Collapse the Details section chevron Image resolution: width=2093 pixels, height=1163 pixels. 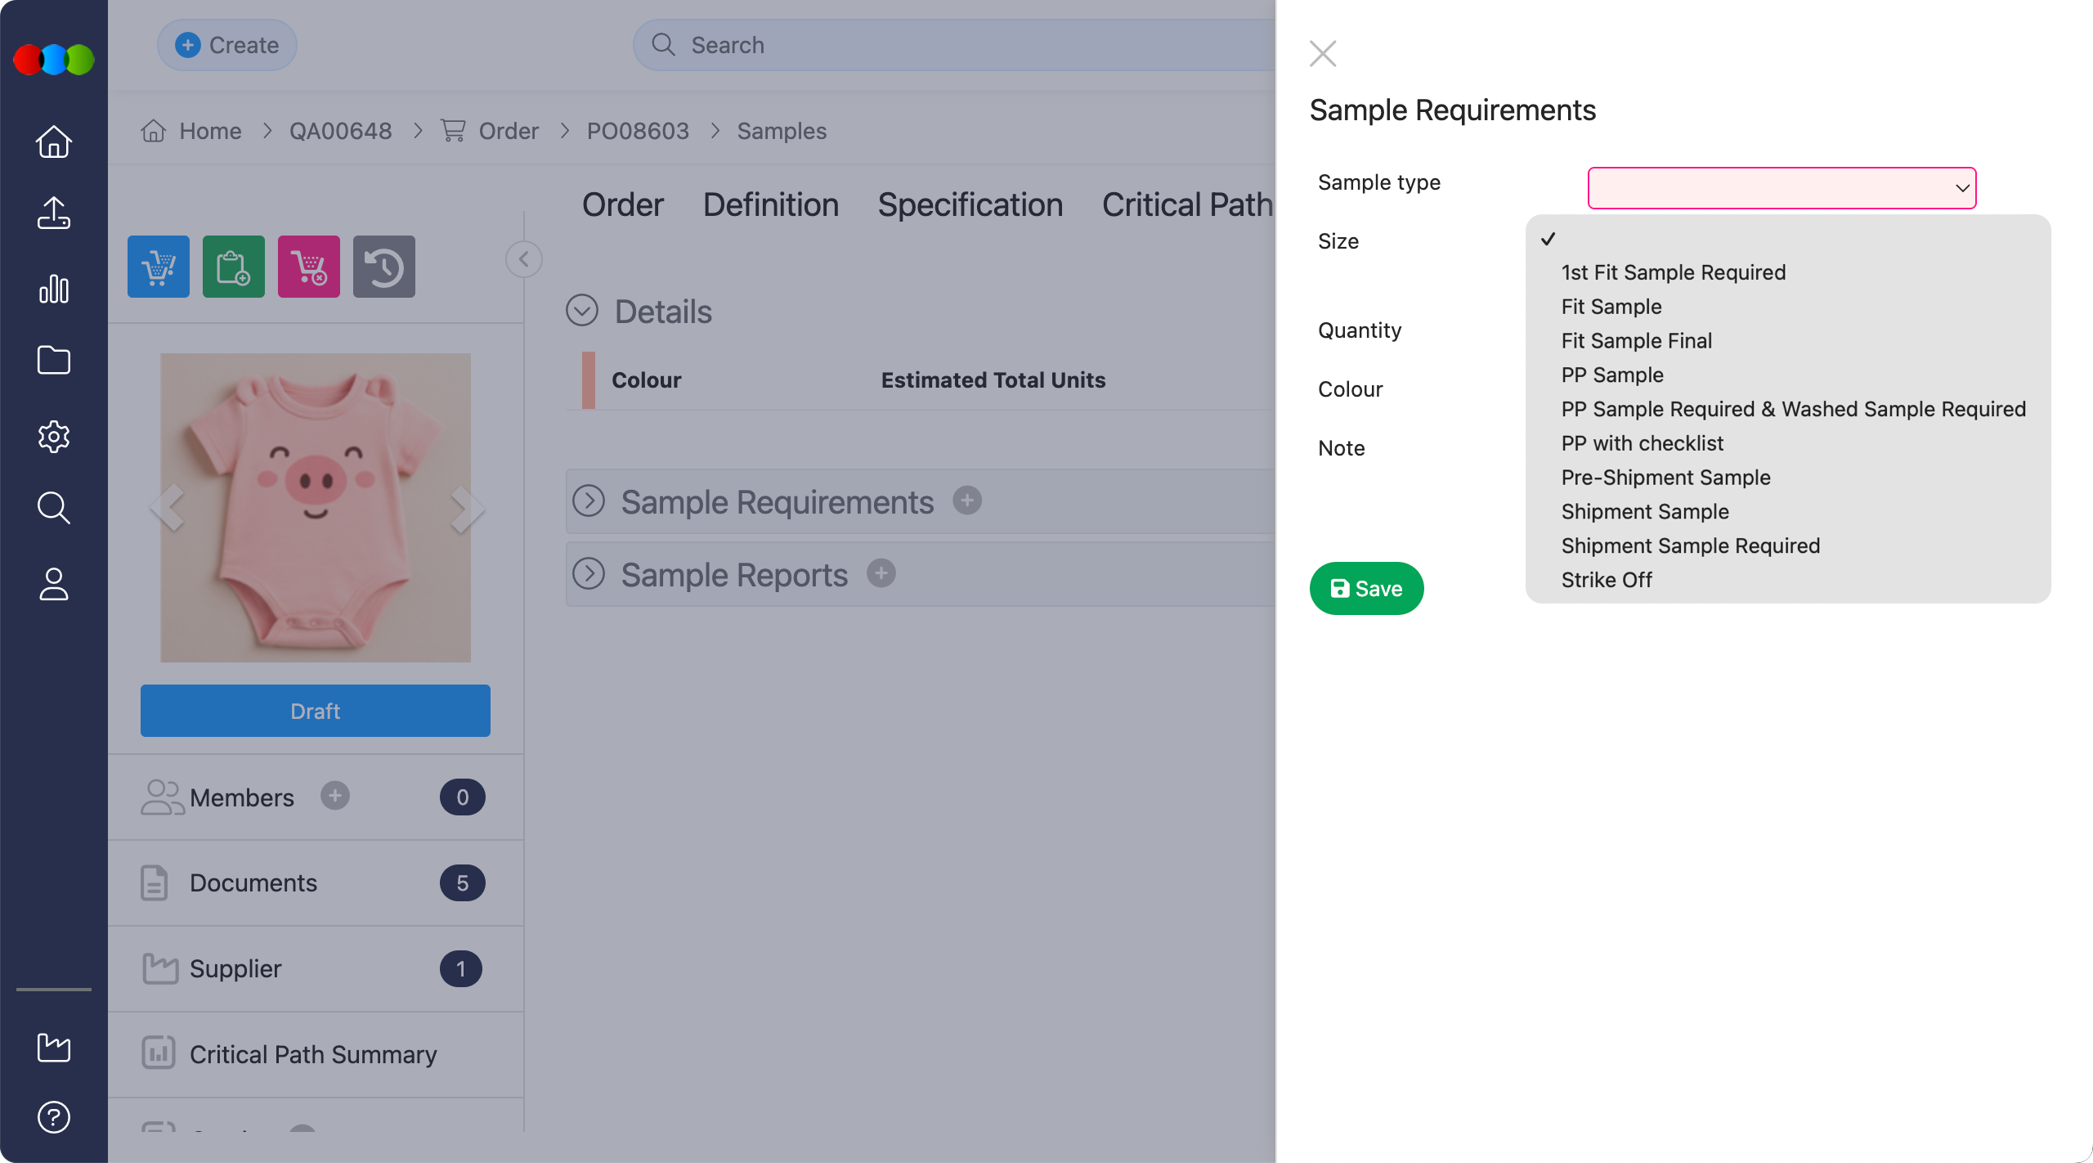tap(582, 311)
